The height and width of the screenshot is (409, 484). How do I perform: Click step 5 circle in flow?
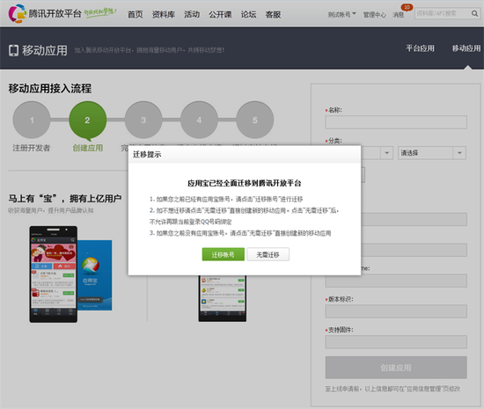coord(255,120)
